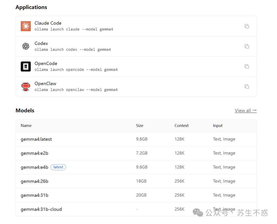Click the OpenCode black square logo
The height and width of the screenshot is (224, 277).
(x=26, y=66)
